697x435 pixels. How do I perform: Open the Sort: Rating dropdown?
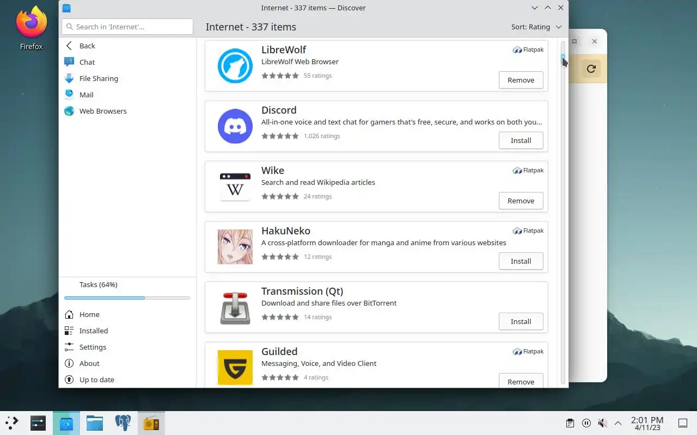pos(536,27)
